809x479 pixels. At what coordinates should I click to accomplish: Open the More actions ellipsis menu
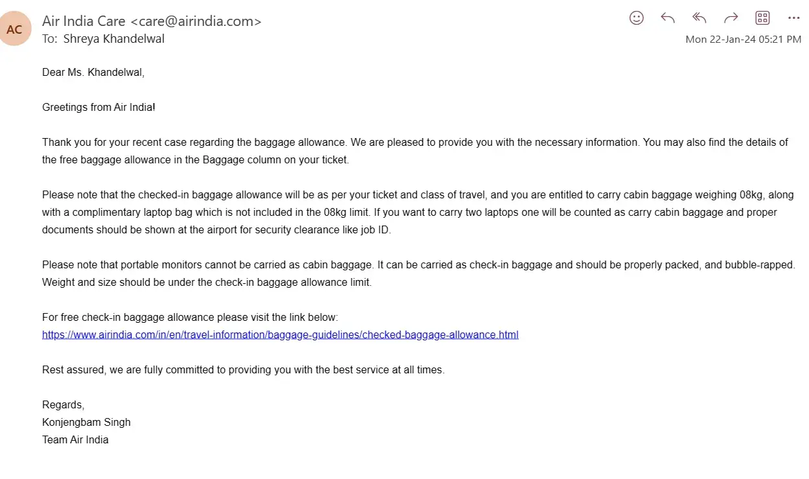[793, 18]
